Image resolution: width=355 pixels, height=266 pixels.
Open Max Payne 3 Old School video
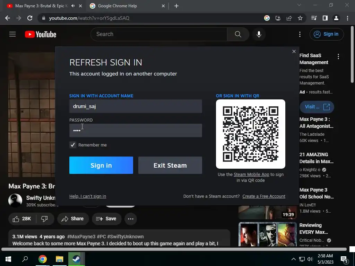(316, 193)
